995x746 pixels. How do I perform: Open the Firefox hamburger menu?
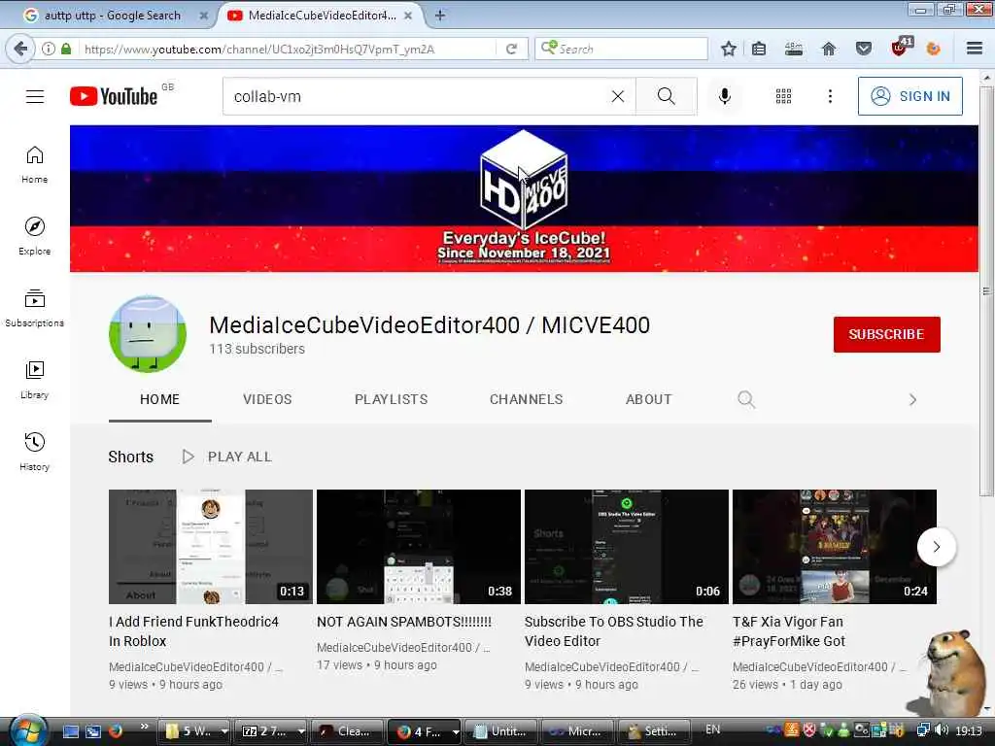click(975, 49)
